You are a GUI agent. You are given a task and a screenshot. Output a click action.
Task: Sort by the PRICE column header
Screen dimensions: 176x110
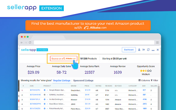pyautogui.click(x=87, y=86)
